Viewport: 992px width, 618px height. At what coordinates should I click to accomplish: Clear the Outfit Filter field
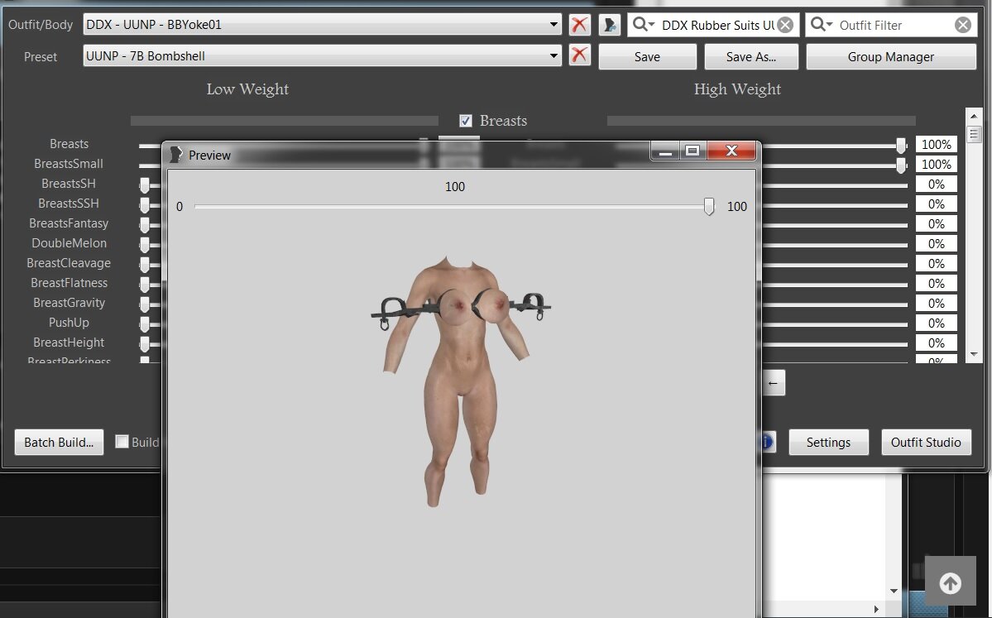point(963,25)
